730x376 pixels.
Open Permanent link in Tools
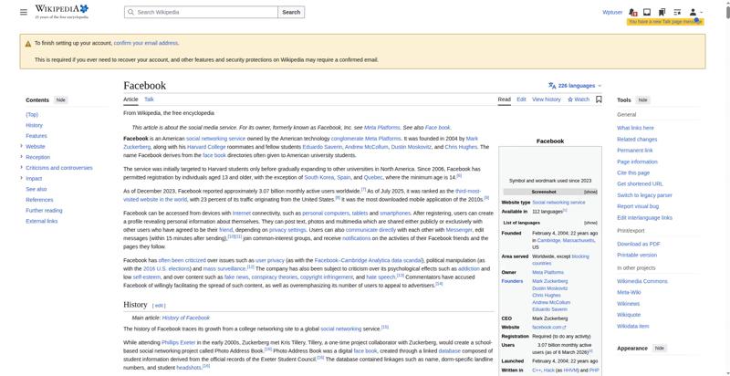point(635,151)
